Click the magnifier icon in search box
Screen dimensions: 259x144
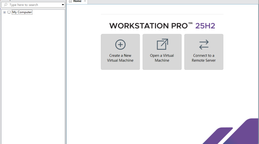6,5
